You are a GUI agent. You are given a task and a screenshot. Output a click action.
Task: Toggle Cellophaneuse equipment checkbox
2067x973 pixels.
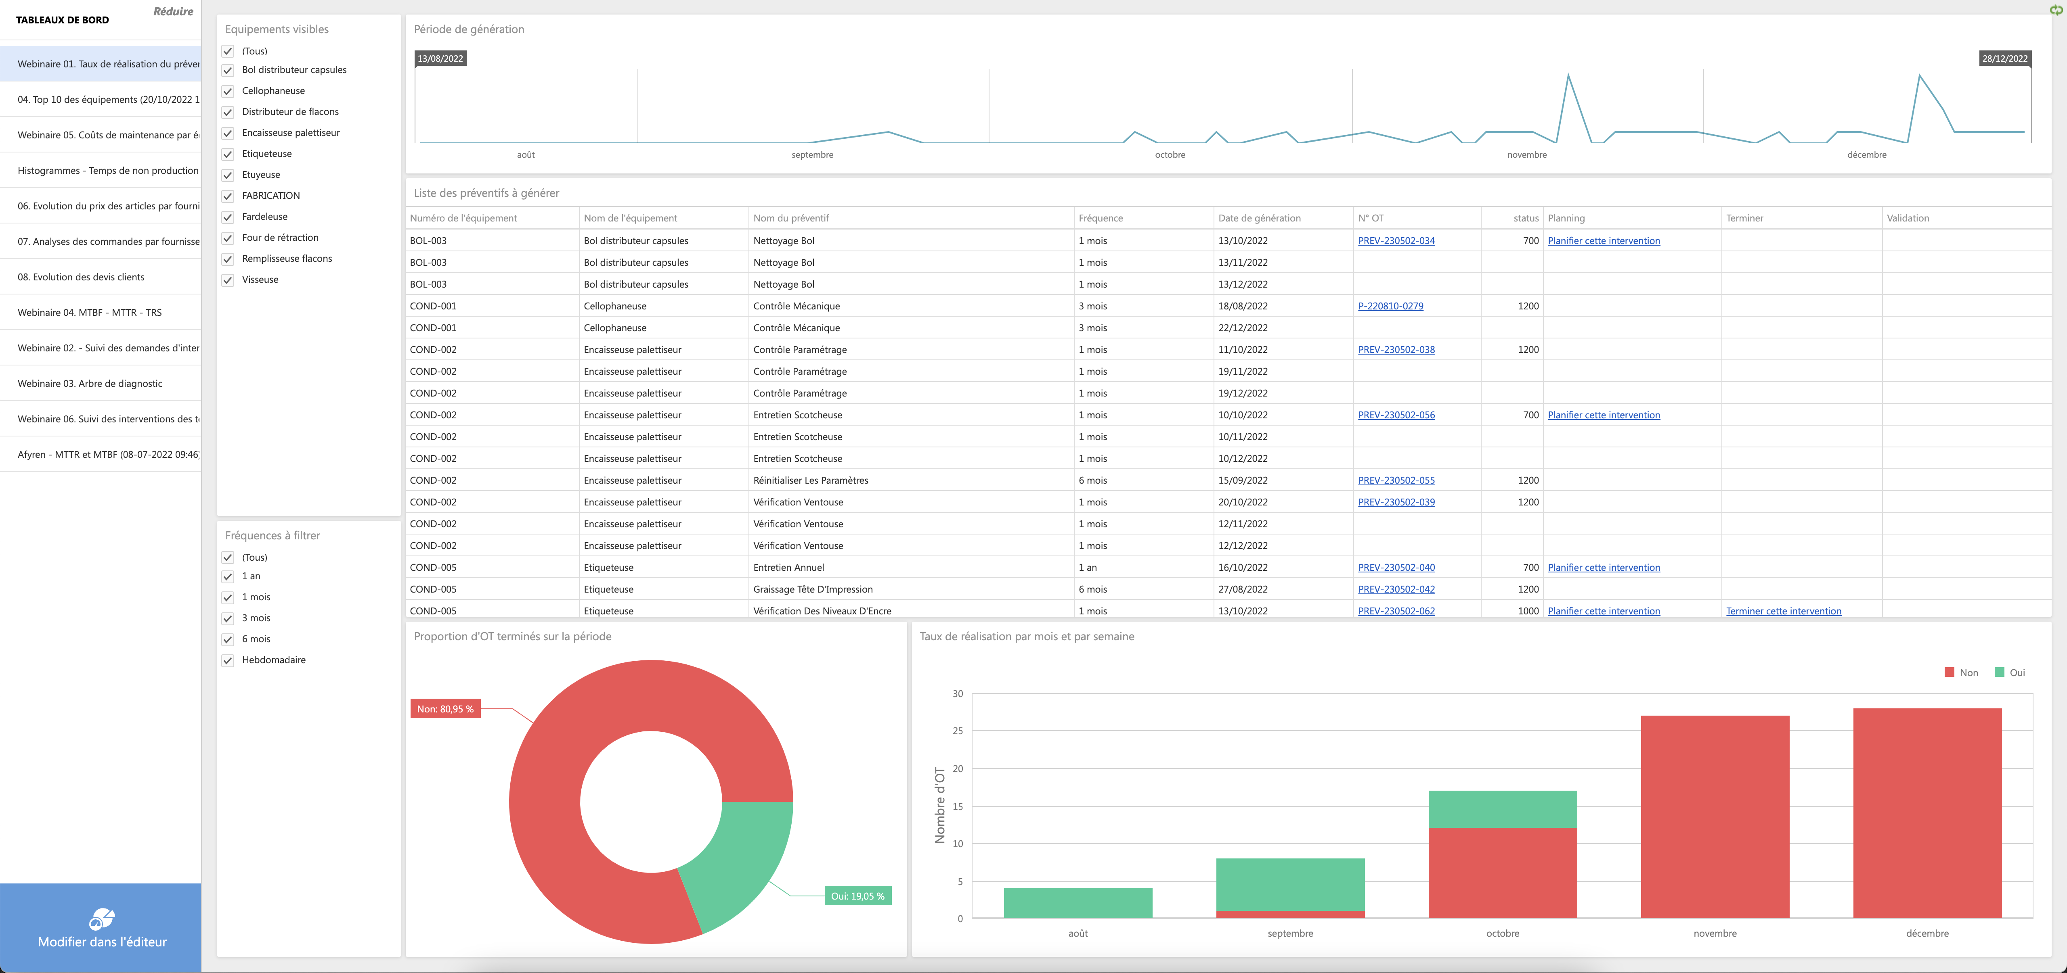(228, 91)
